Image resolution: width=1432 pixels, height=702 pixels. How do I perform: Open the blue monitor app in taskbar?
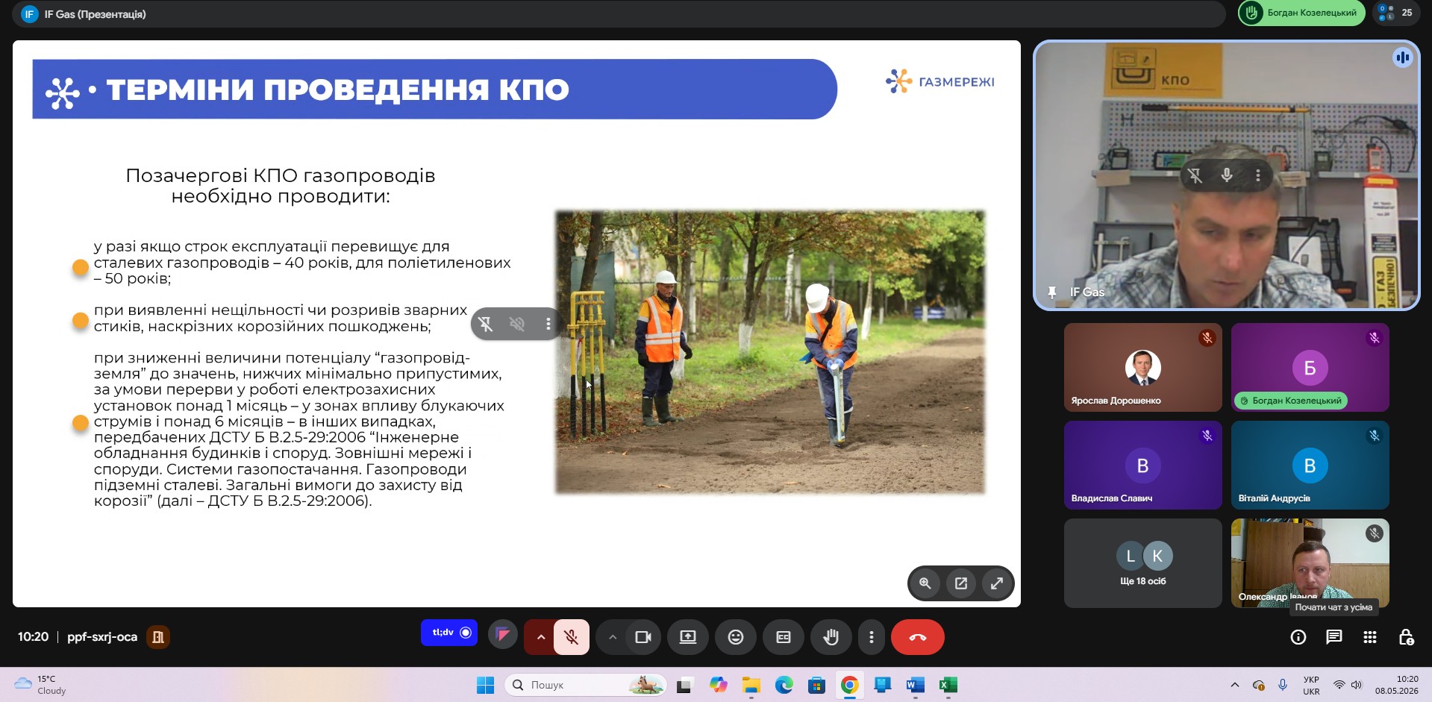tap(883, 685)
